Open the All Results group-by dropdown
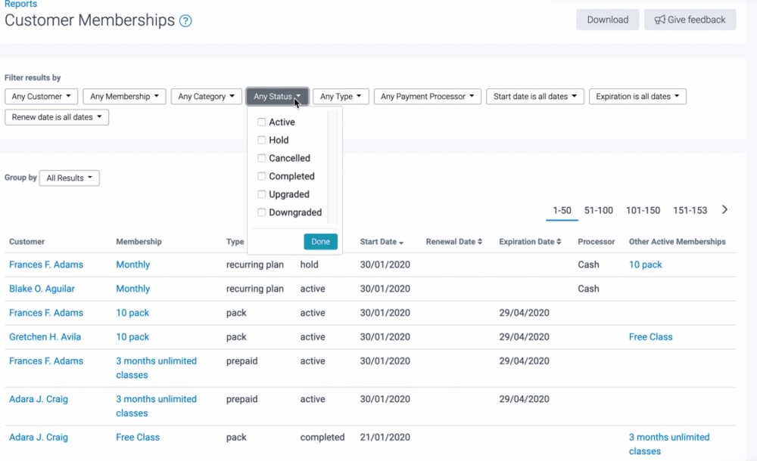The width and height of the screenshot is (757, 461). [69, 178]
